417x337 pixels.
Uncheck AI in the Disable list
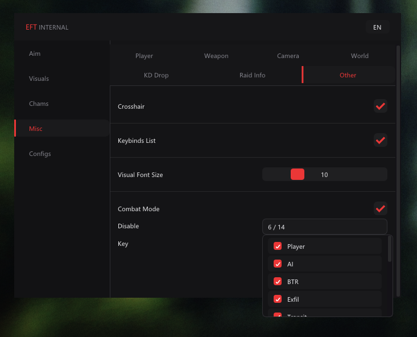coord(278,264)
